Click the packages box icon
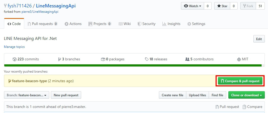 [103, 59]
